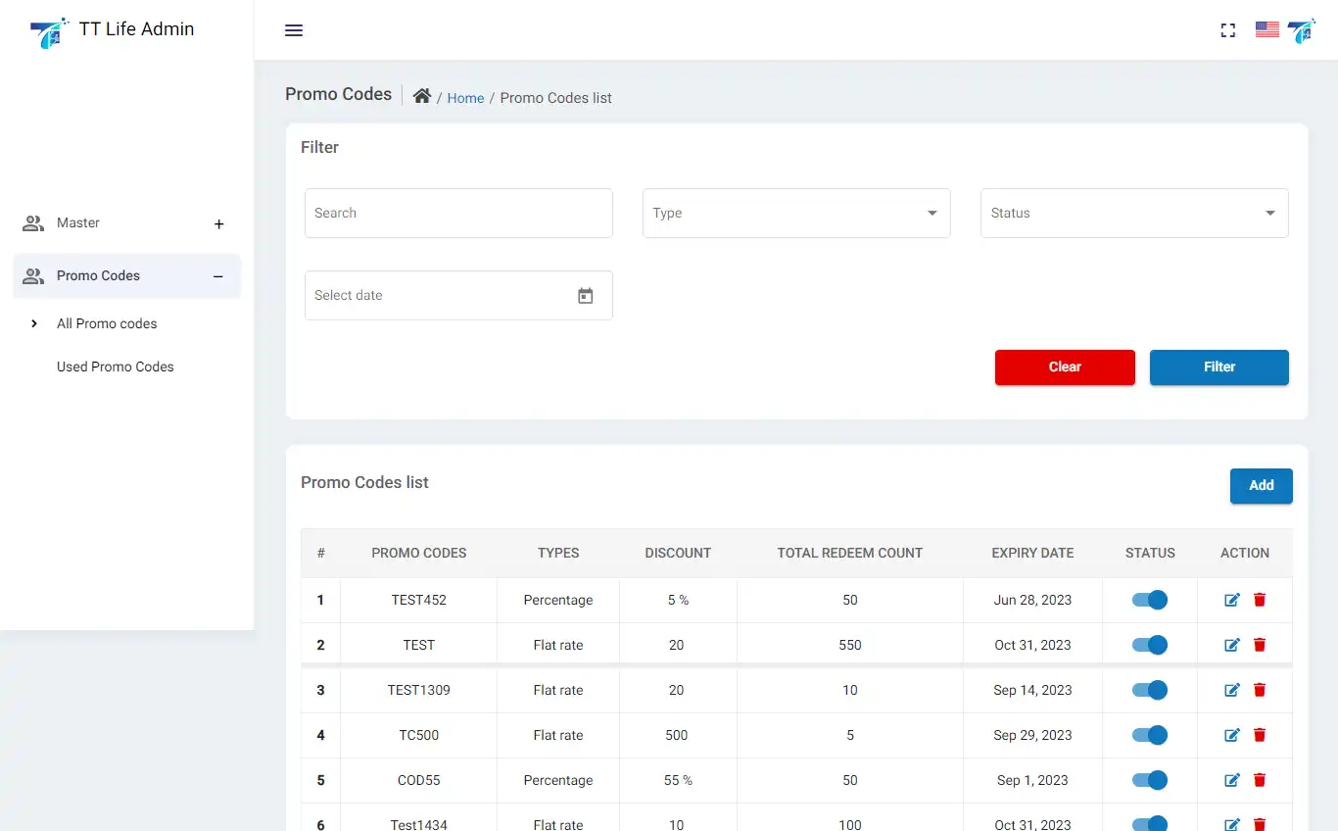Turn off status for COD55
The width and height of the screenshot is (1338, 831).
1150,780
